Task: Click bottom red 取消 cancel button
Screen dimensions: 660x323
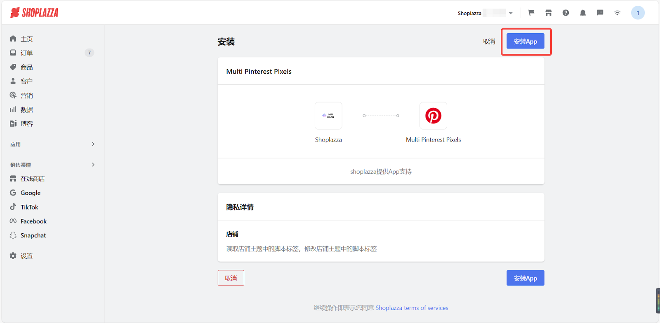Action: tap(231, 278)
